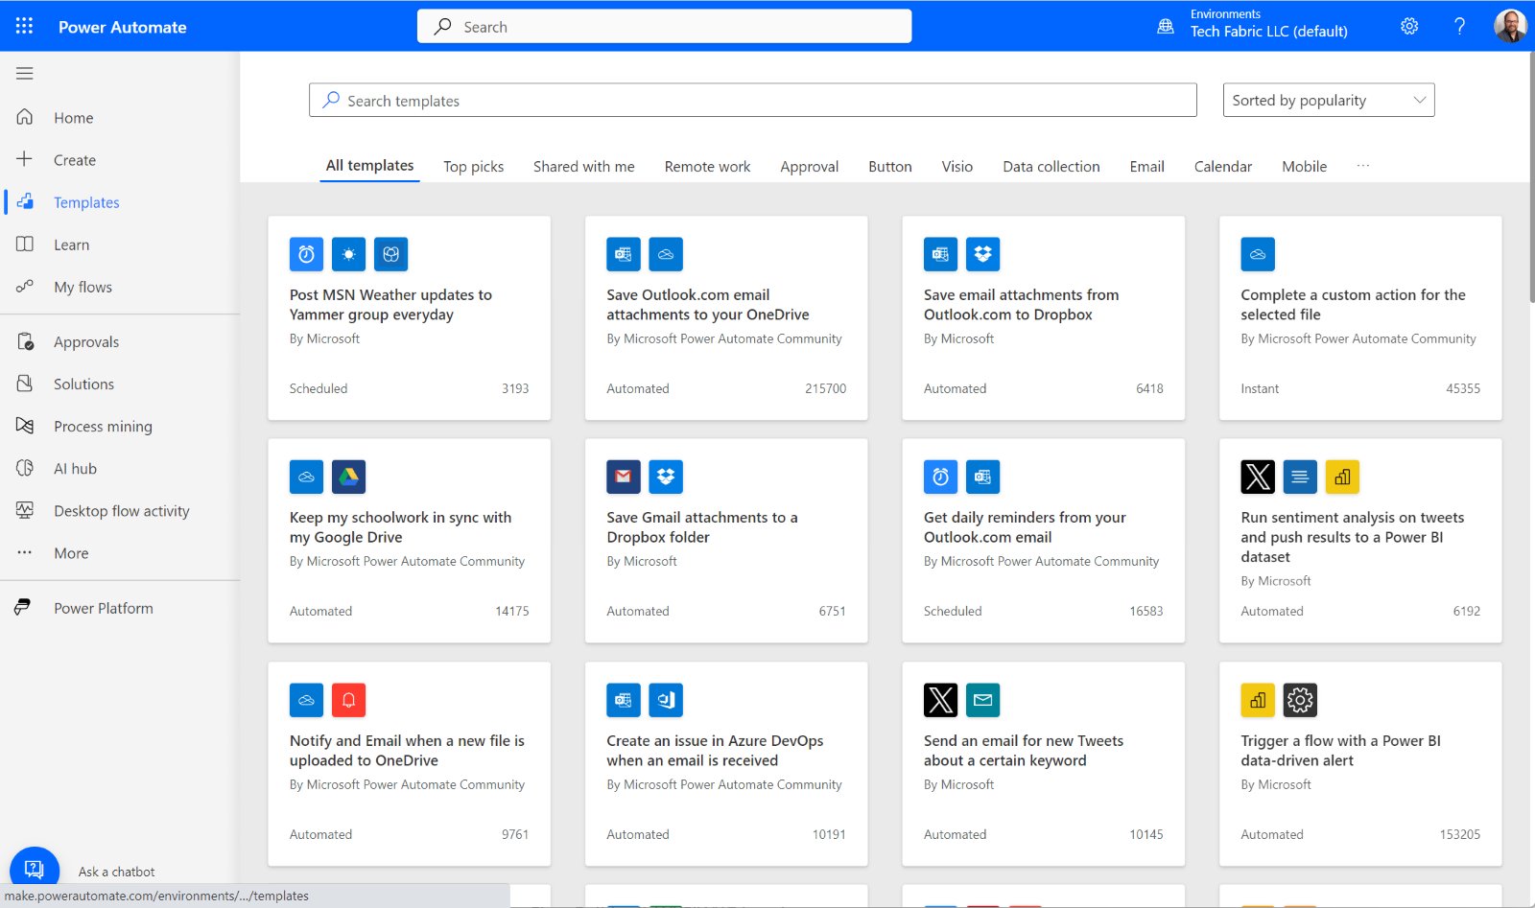Click X icon on sentiment analysis card

pos(1258,477)
